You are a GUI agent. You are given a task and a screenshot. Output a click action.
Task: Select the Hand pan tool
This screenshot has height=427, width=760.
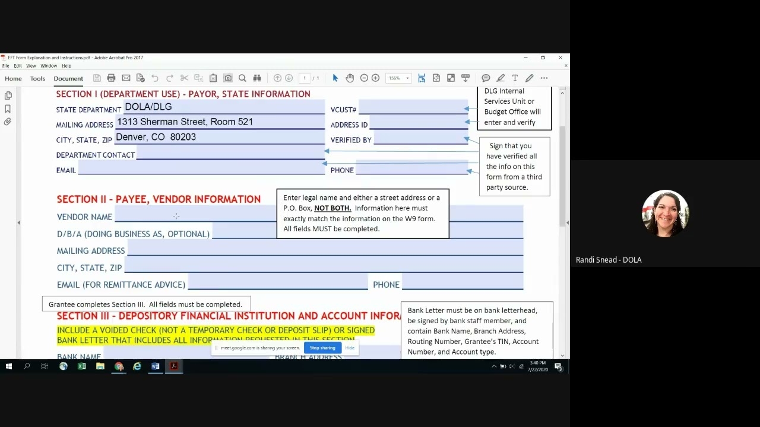tap(350, 78)
